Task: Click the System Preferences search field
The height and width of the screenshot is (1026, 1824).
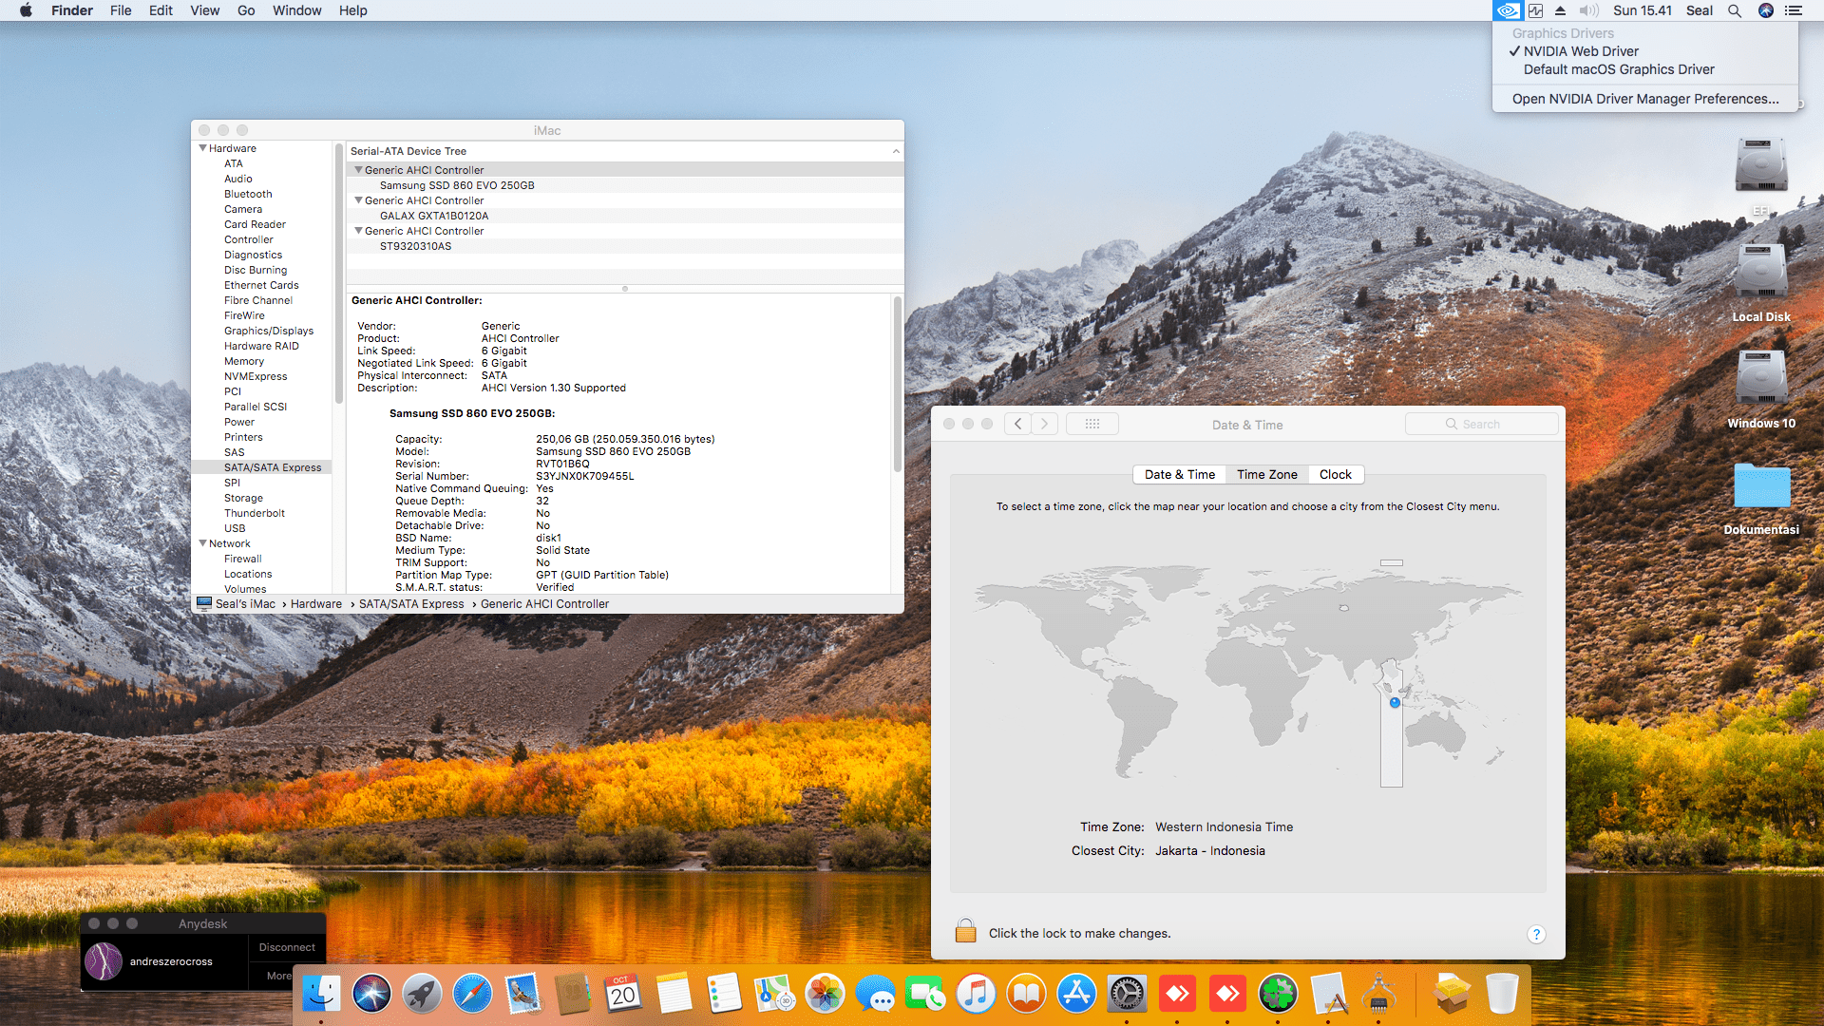Action: [1482, 425]
